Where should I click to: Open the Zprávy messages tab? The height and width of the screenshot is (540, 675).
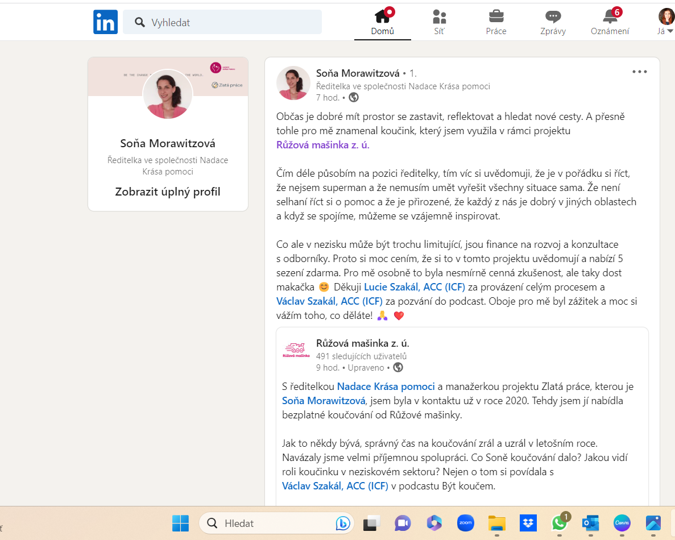(x=553, y=22)
